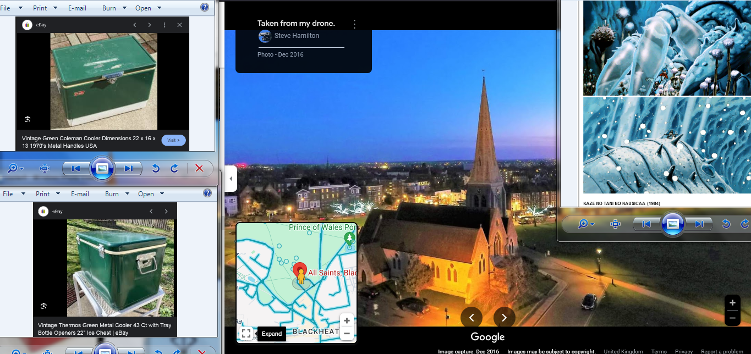Open Google Maps Terms link
751x354 pixels.
click(x=659, y=351)
